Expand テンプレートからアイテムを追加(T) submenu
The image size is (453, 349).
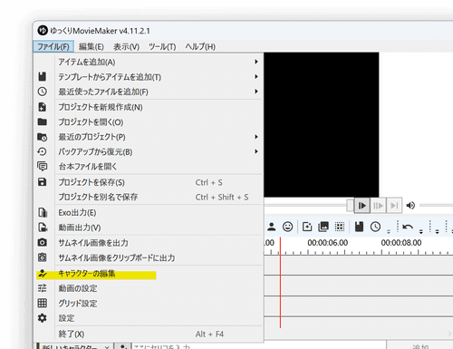pos(149,77)
